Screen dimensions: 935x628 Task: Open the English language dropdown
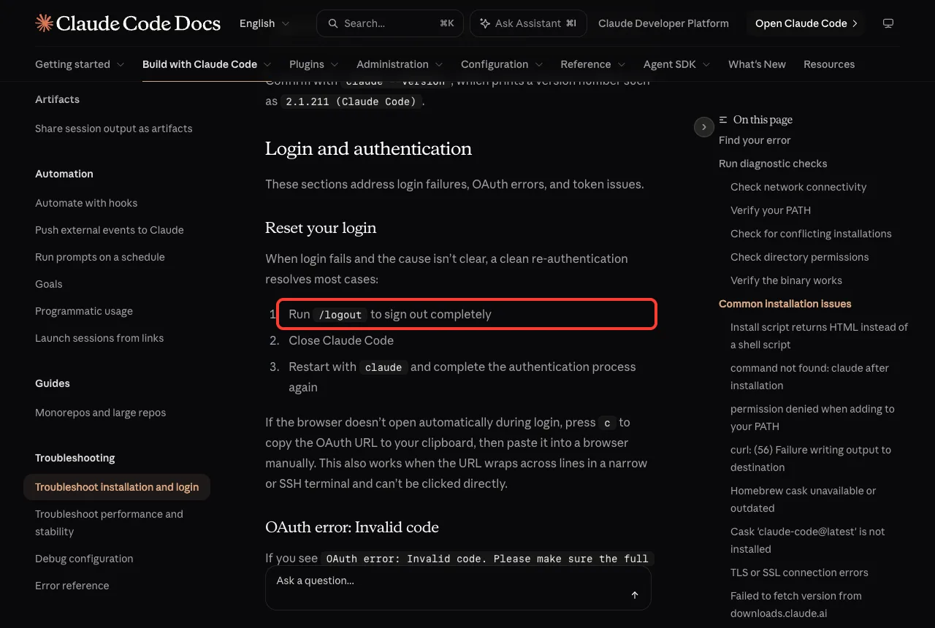264,23
